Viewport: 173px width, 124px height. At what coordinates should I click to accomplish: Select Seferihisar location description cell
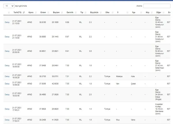click(159, 66)
